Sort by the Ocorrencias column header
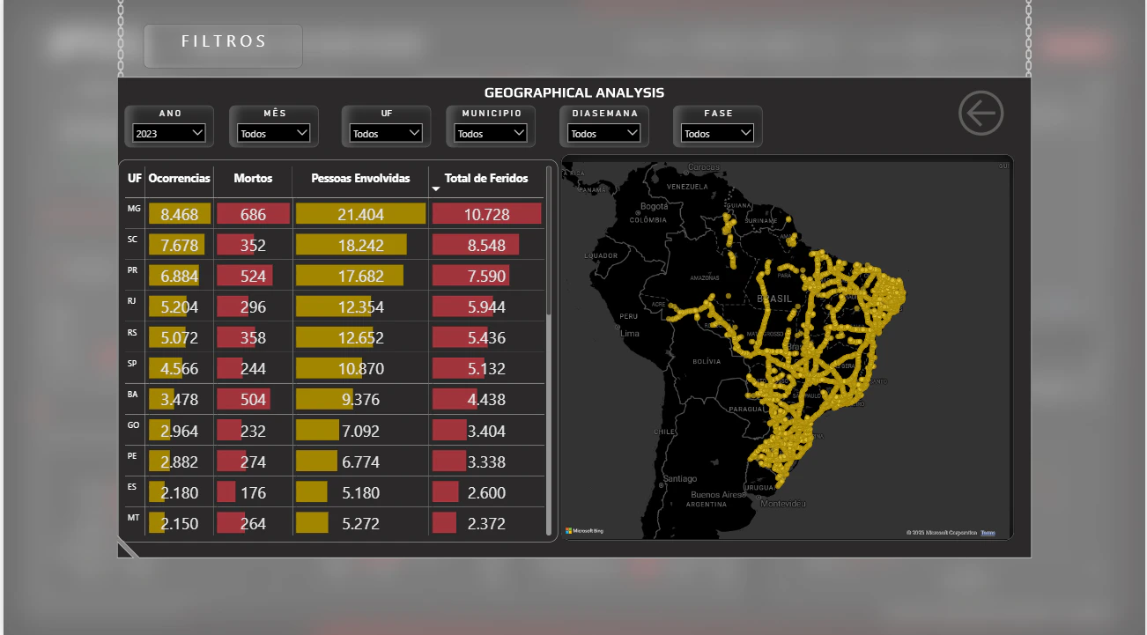The width and height of the screenshot is (1147, 635). point(180,178)
